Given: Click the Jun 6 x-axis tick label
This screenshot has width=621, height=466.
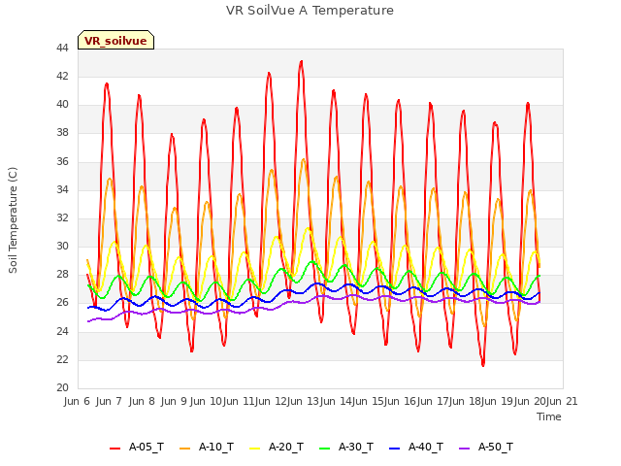Looking at the screenshot, I should point(77,401).
